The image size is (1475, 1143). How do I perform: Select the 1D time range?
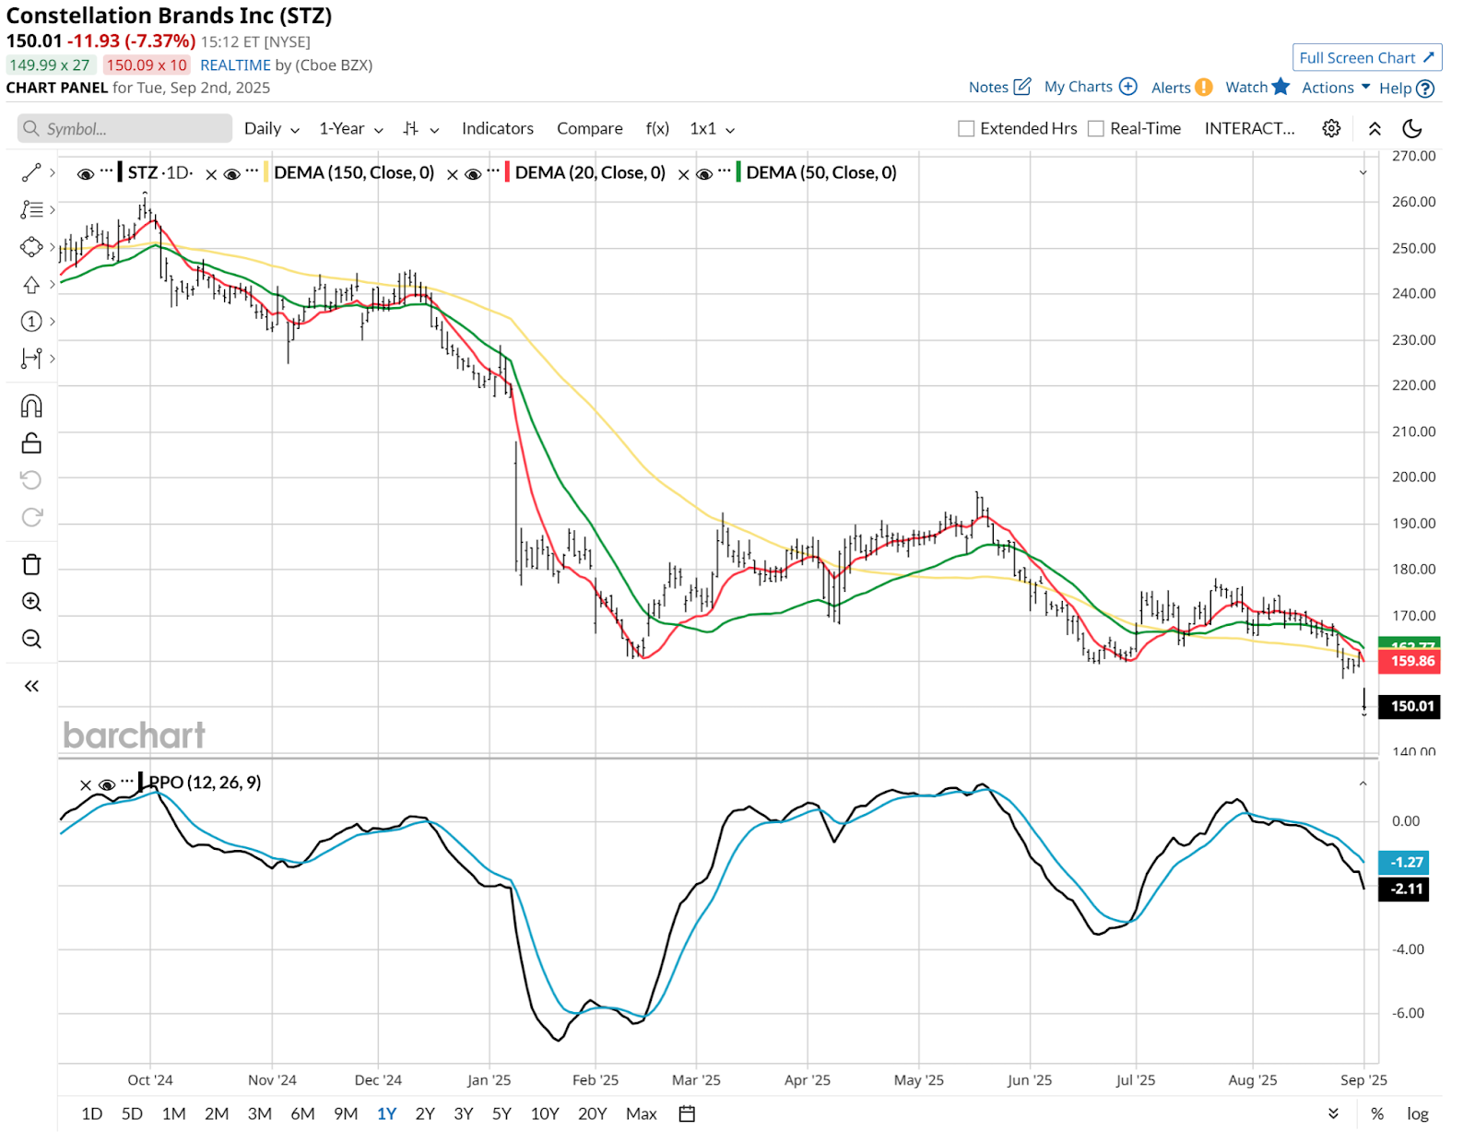(x=92, y=1114)
